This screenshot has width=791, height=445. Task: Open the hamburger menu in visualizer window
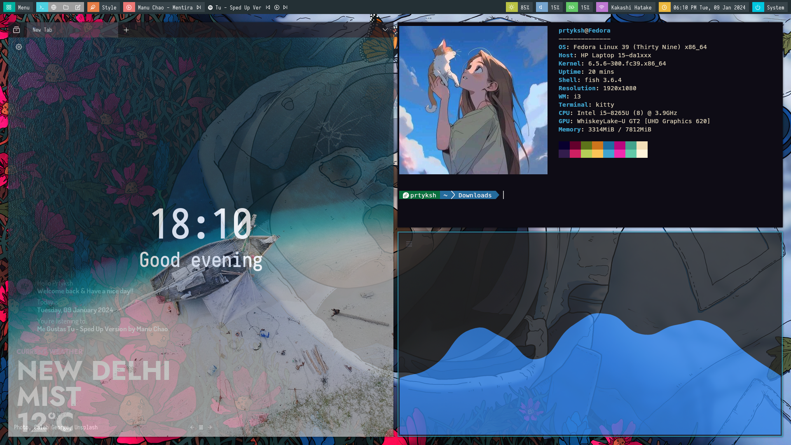point(409,244)
